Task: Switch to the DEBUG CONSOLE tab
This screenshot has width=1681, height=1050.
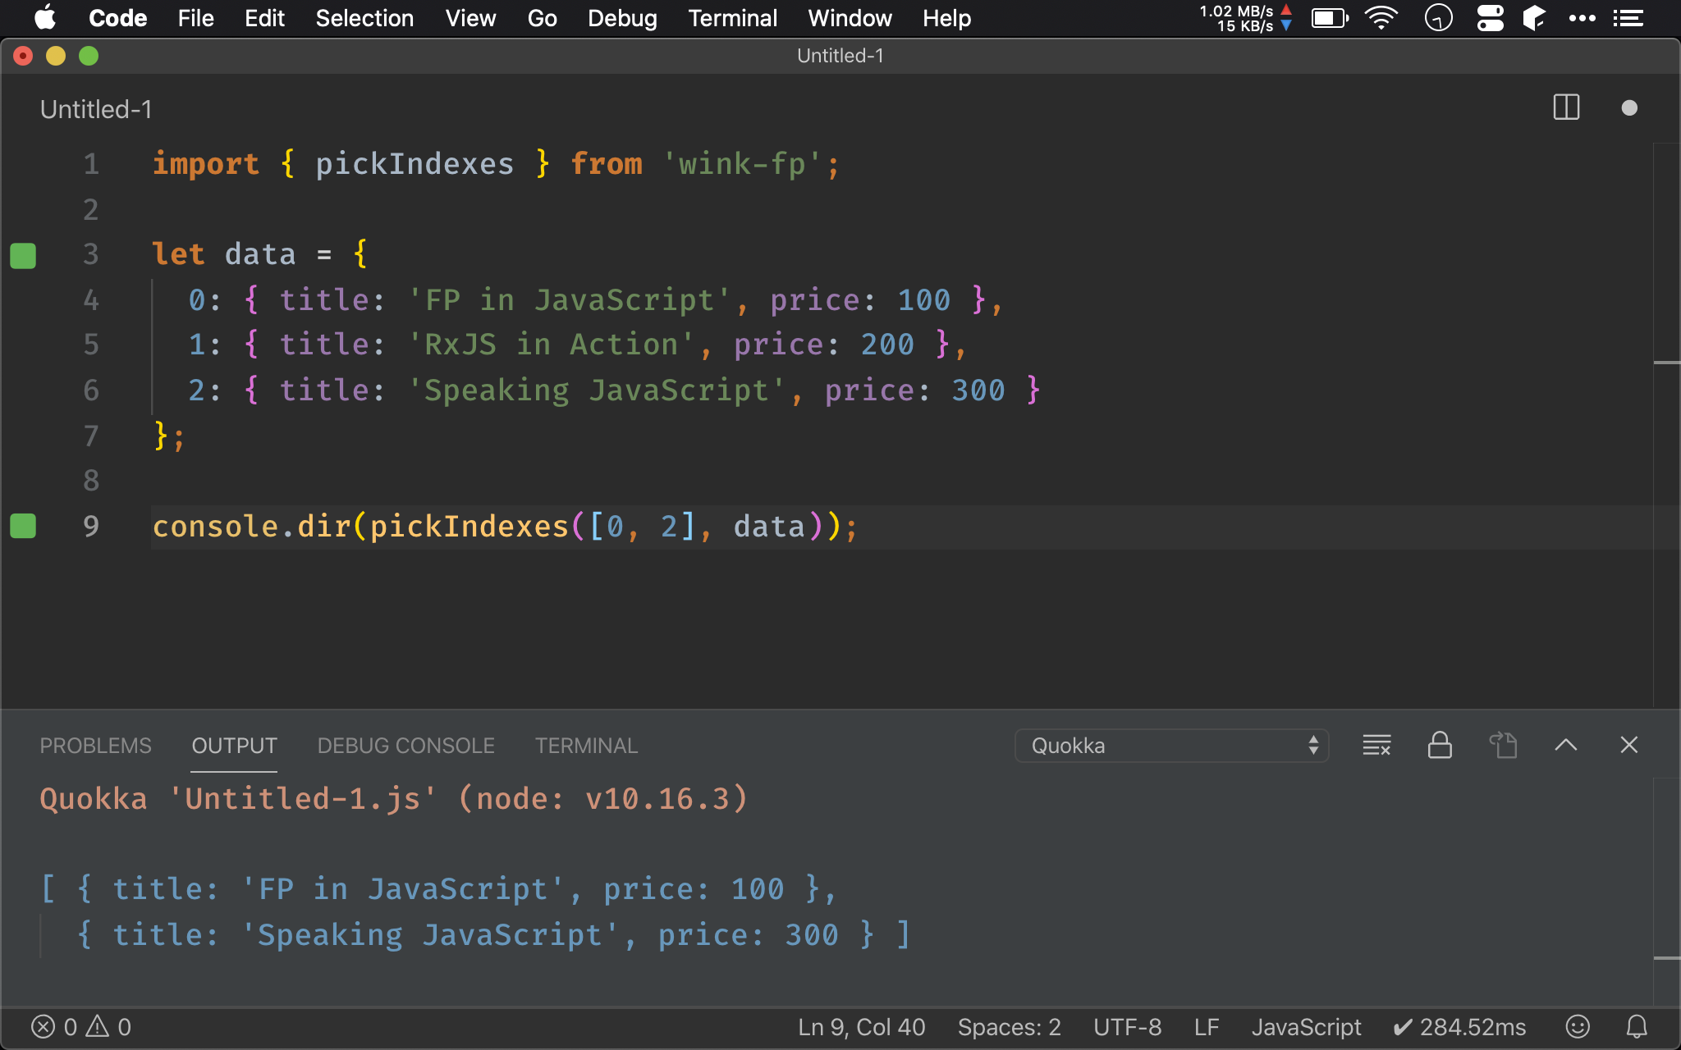Action: click(404, 744)
